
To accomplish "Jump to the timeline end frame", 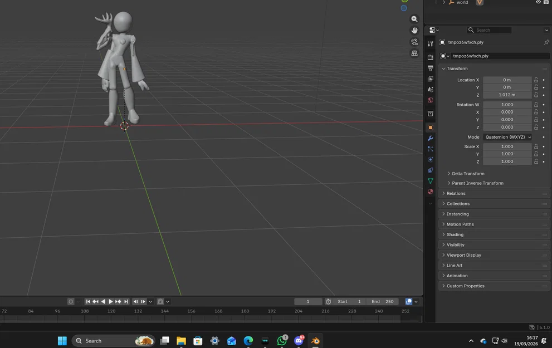I will 126,302.
